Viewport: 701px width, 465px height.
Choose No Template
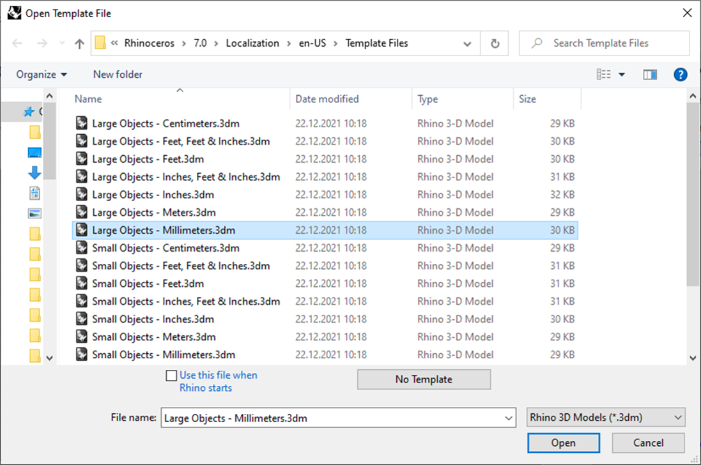[x=424, y=379]
